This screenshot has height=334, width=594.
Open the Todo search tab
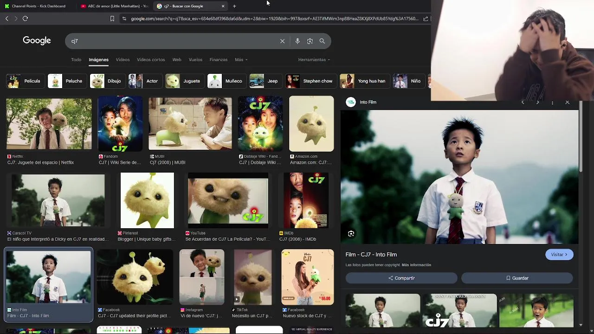coord(76,59)
